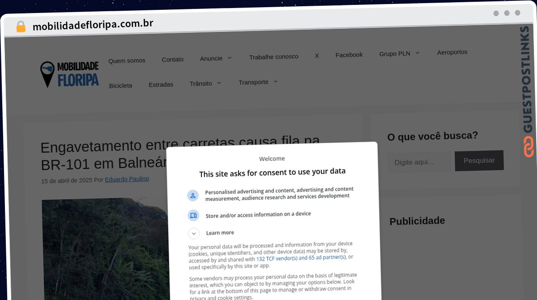Click the 'Learn more' label
Image resolution: width=537 pixels, height=300 pixels.
tap(220, 233)
